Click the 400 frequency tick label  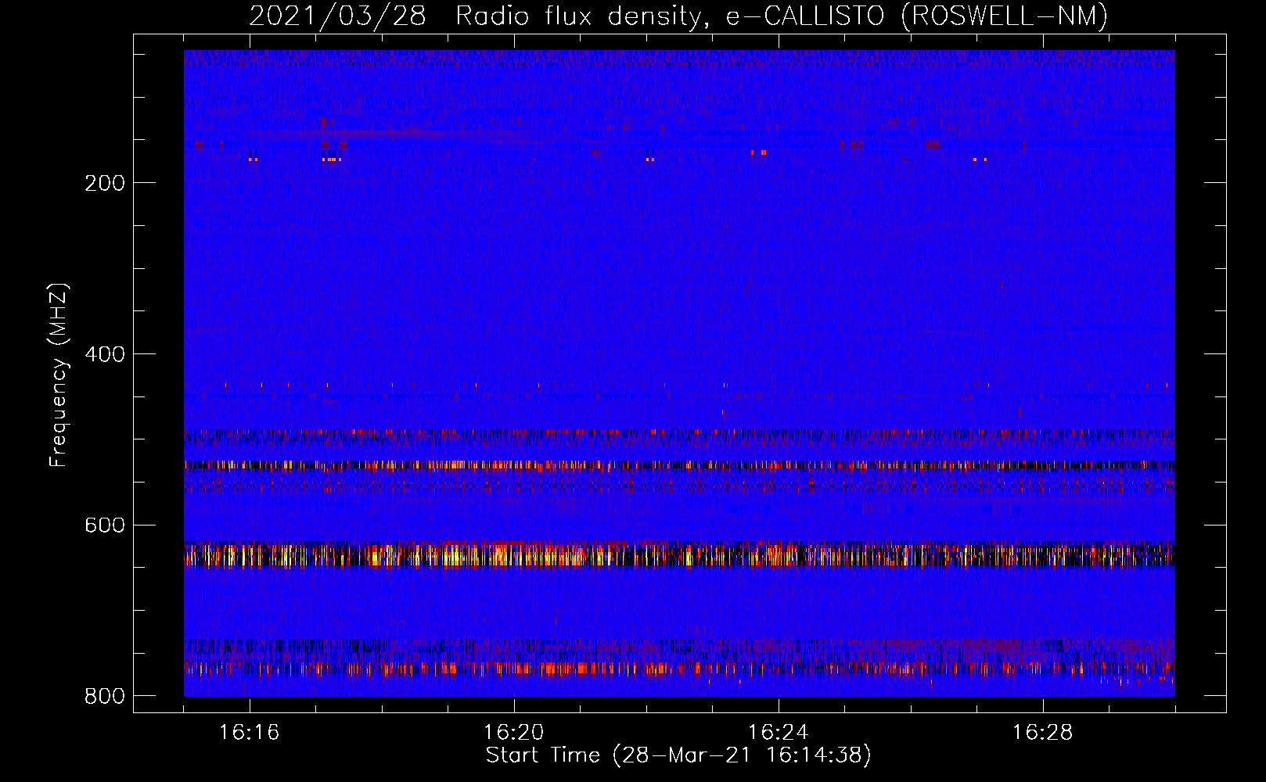coord(105,354)
